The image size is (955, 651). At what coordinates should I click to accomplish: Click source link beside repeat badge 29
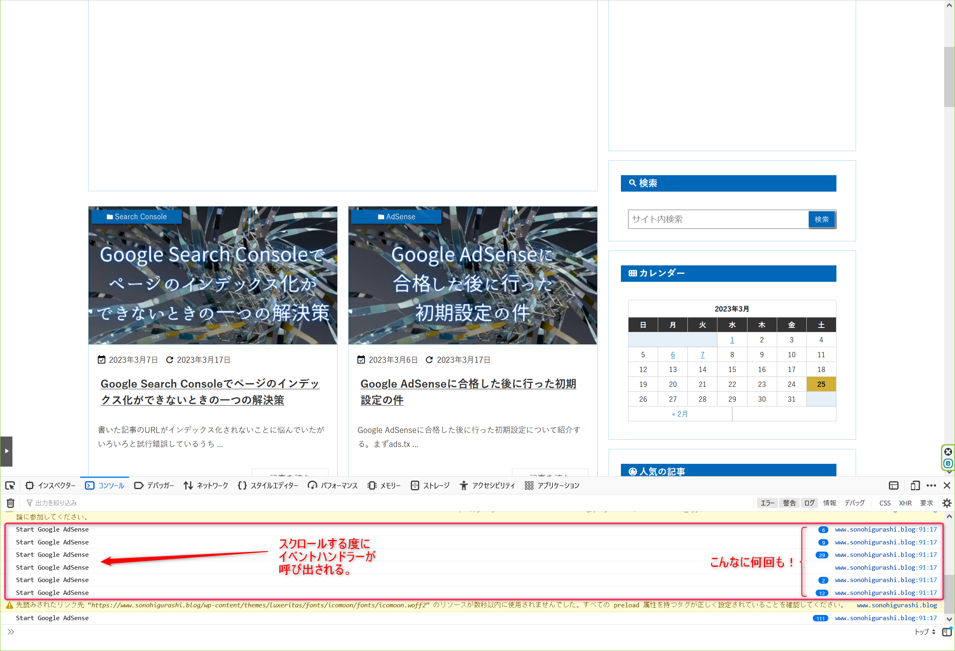coord(886,555)
